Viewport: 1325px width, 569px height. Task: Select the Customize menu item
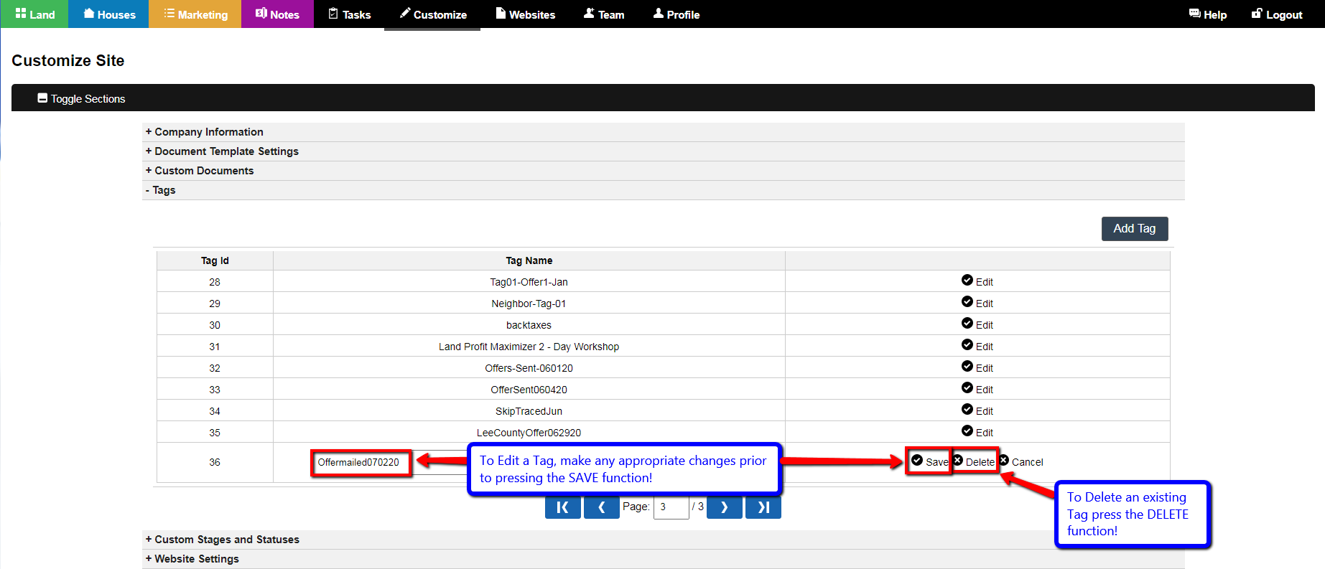(x=433, y=14)
